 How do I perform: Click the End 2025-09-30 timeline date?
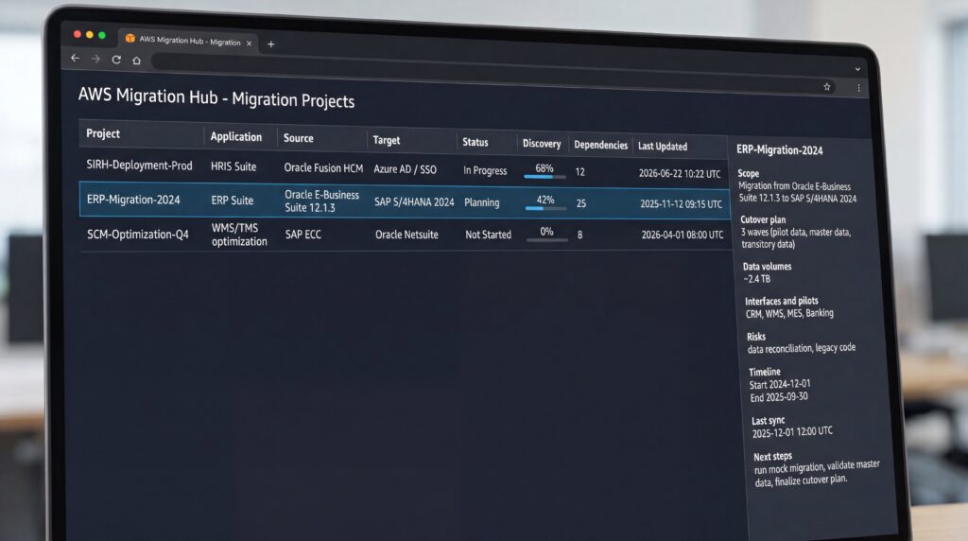pos(779,397)
